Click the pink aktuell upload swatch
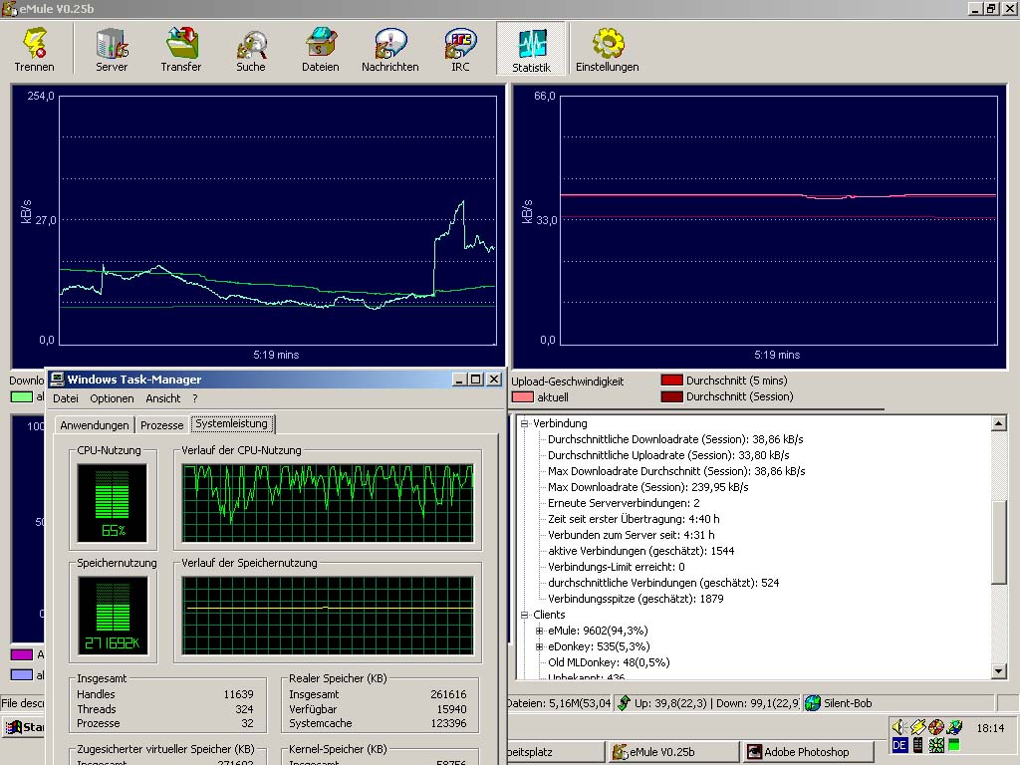Screen dimensions: 1020x765 coord(522,397)
